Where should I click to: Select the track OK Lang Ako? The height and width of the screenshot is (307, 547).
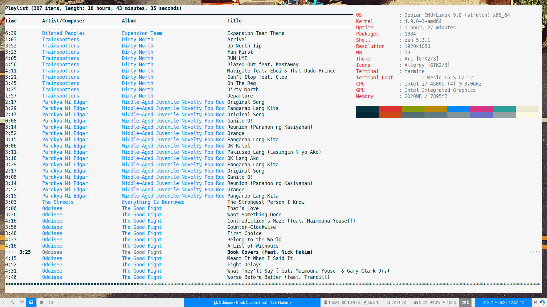(x=243, y=158)
